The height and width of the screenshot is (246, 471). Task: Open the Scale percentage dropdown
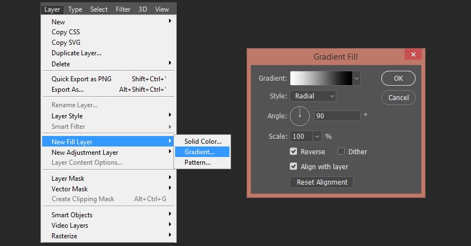tap(317, 136)
